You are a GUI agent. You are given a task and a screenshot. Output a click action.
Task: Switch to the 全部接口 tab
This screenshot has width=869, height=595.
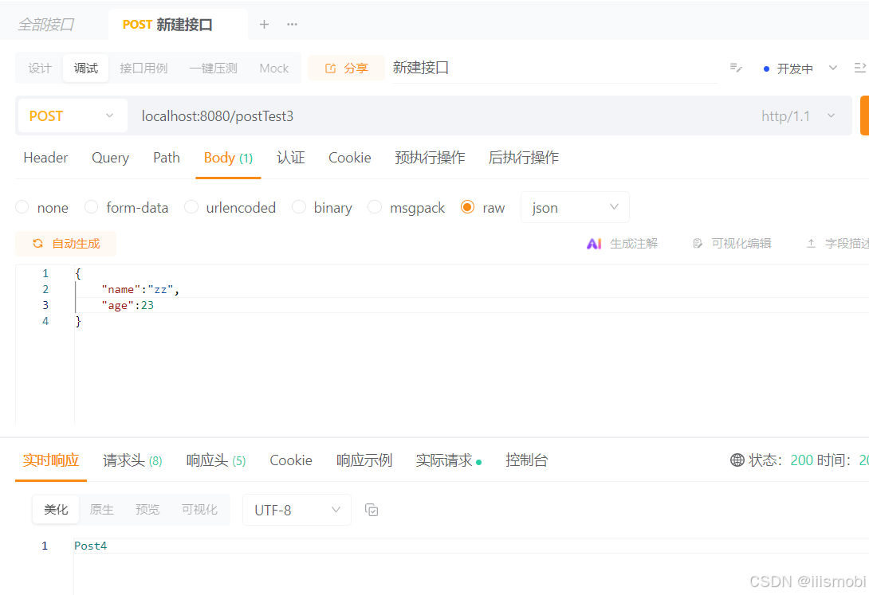coord(46,25)
